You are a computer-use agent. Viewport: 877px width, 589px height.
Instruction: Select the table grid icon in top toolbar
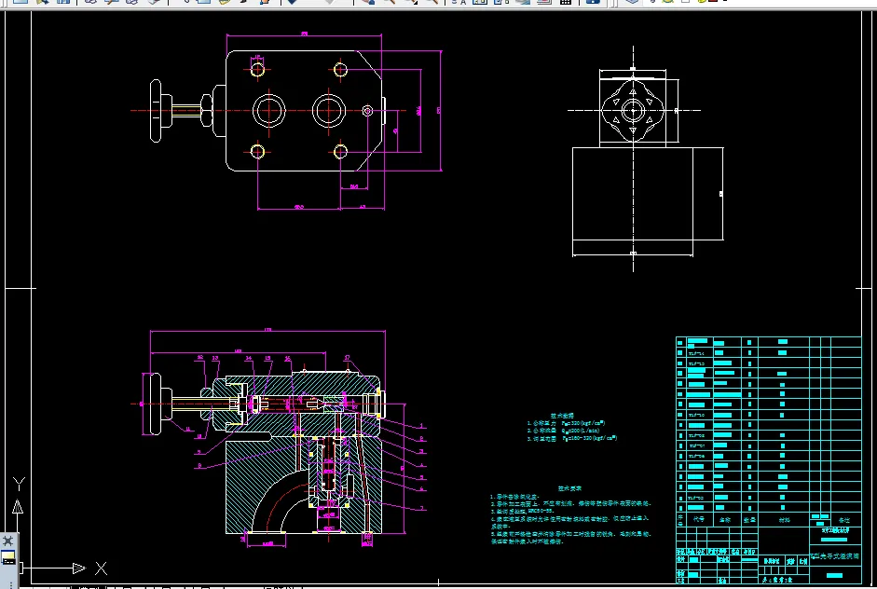pos(566,2)
